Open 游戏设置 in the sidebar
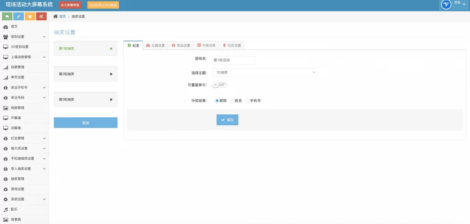This screenshot has width=470, height=224. coord(24,189)
